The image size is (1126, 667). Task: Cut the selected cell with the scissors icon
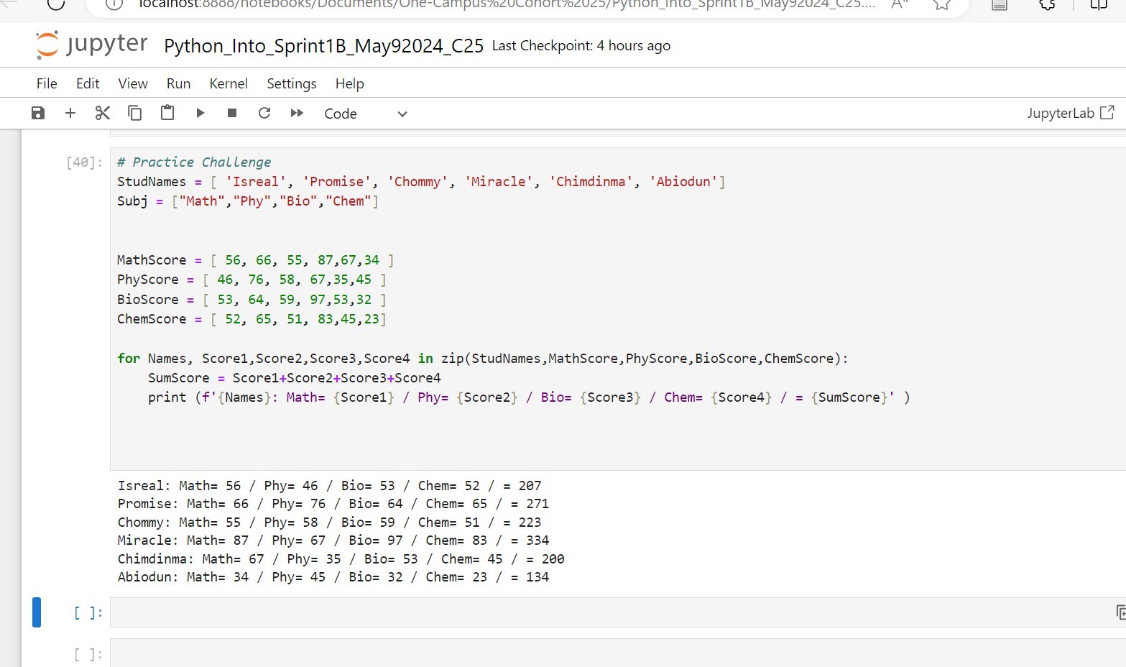(x=103, y=113)
